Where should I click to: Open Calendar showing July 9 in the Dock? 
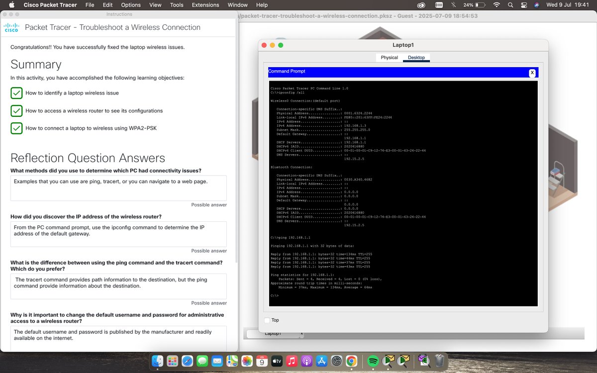261,361
